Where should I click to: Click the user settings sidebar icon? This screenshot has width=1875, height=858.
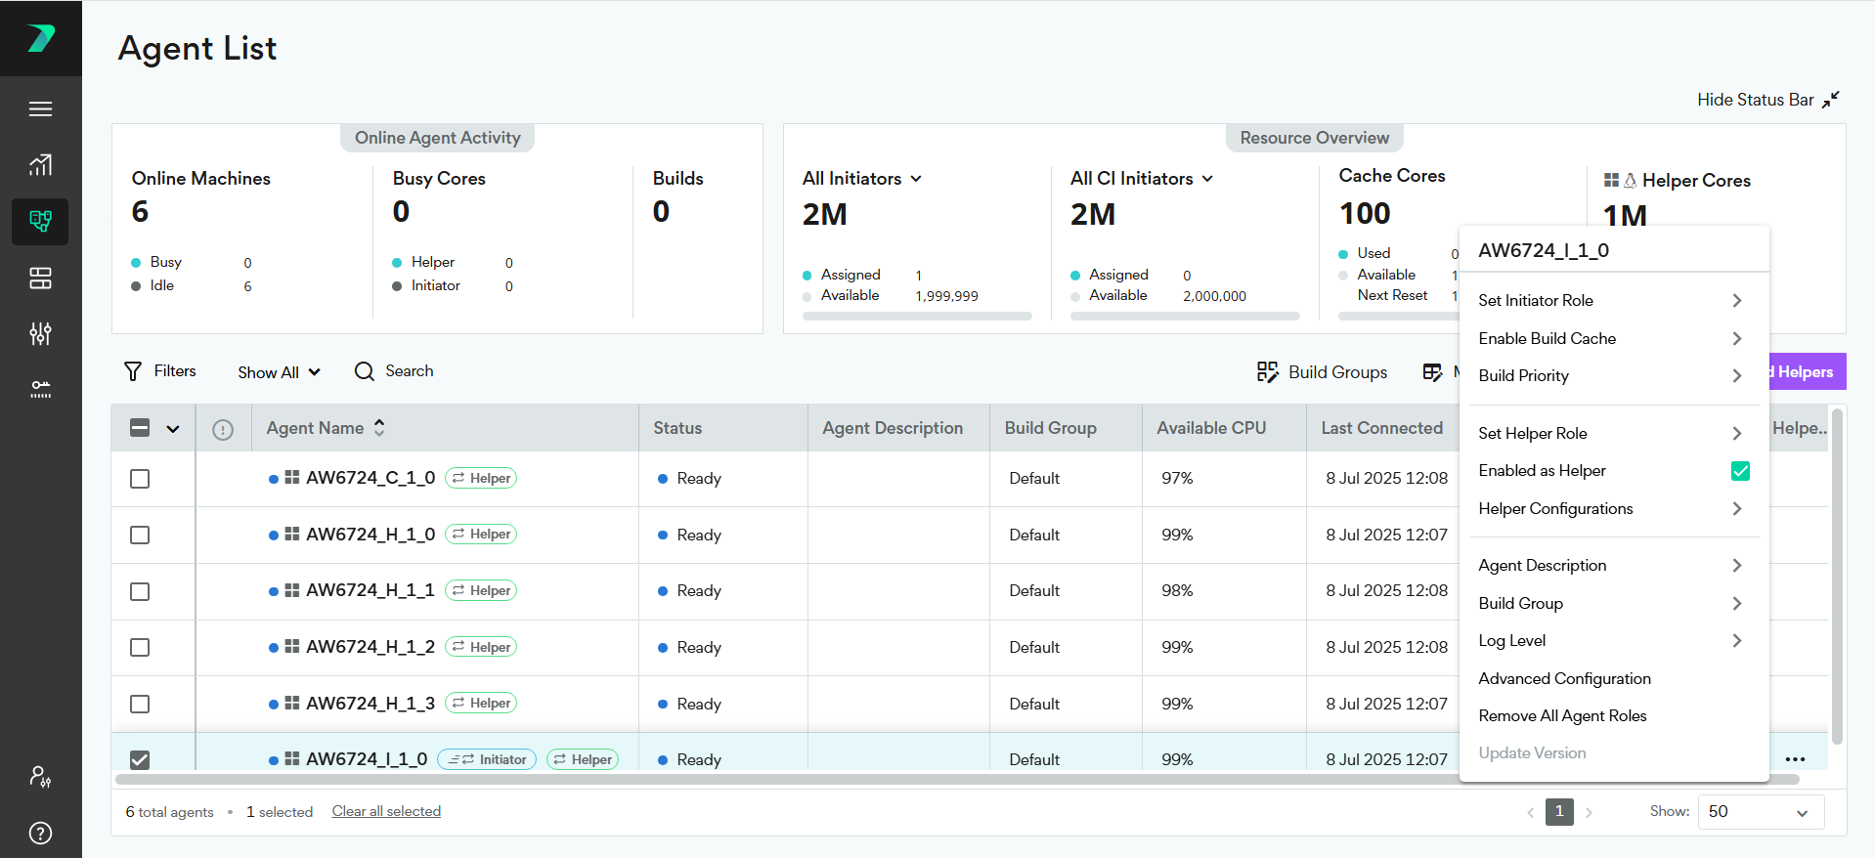(x=40, y=777)
